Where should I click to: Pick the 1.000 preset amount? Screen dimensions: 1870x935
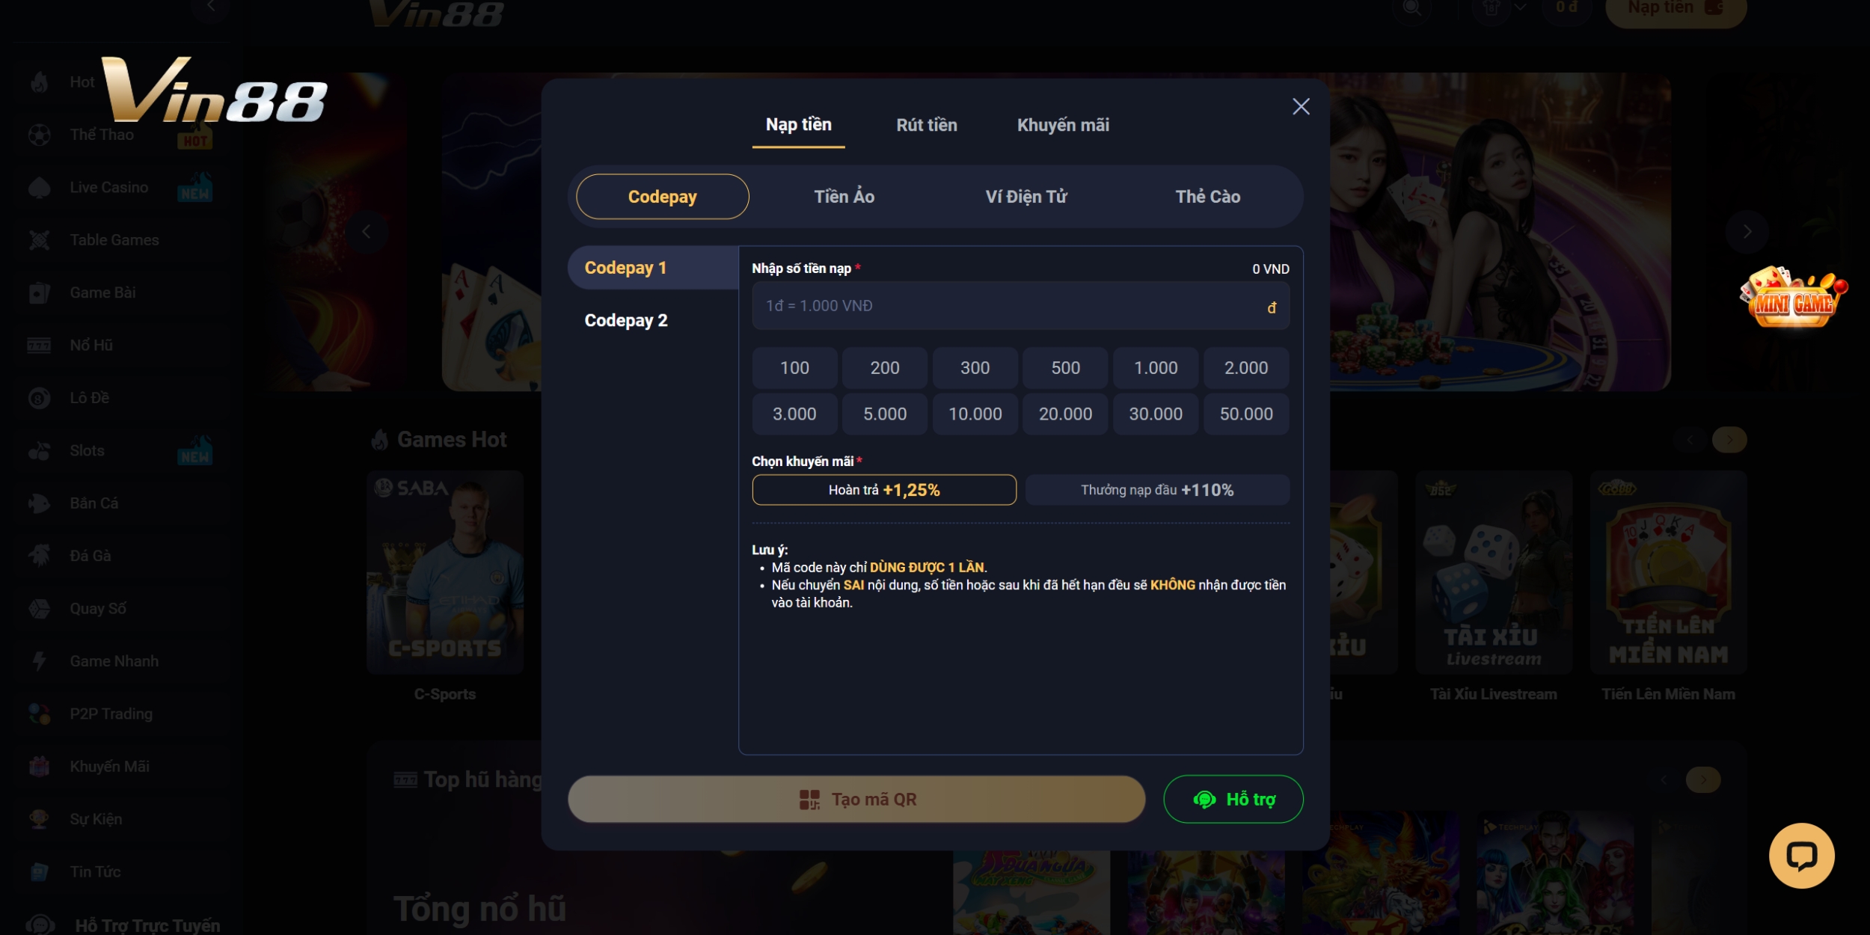(x=1156, y=368)
